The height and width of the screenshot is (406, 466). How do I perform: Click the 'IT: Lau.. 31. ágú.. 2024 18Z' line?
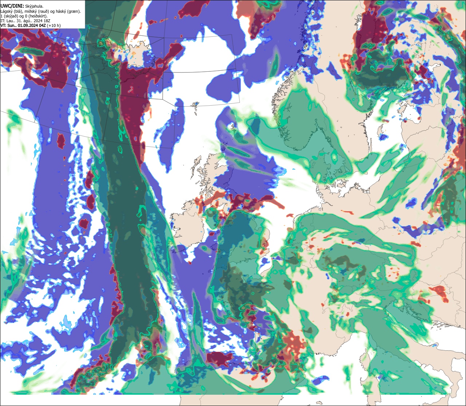(25, 20)
